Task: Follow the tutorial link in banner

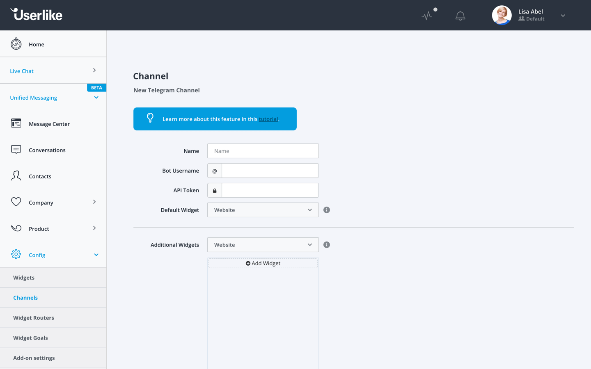Action: 268,119
